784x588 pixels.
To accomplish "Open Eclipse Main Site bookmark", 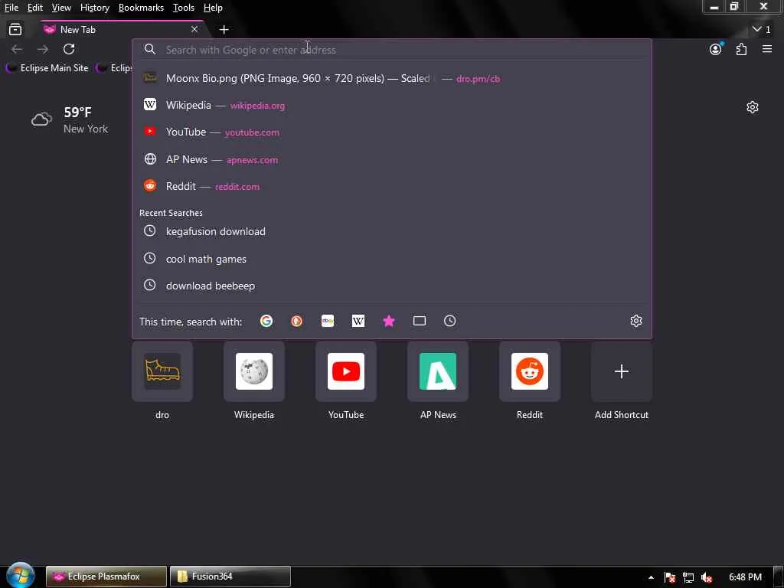I will pos(48,68).
